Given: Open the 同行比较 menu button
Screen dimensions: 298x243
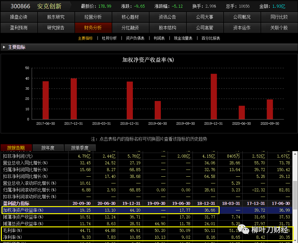Looking at the screenshot, I should pos(279,17).
